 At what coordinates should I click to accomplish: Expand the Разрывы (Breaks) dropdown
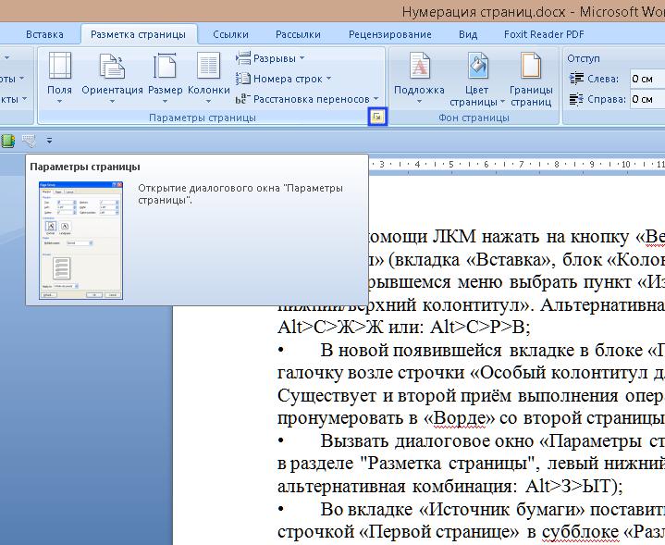click(268, 58)
